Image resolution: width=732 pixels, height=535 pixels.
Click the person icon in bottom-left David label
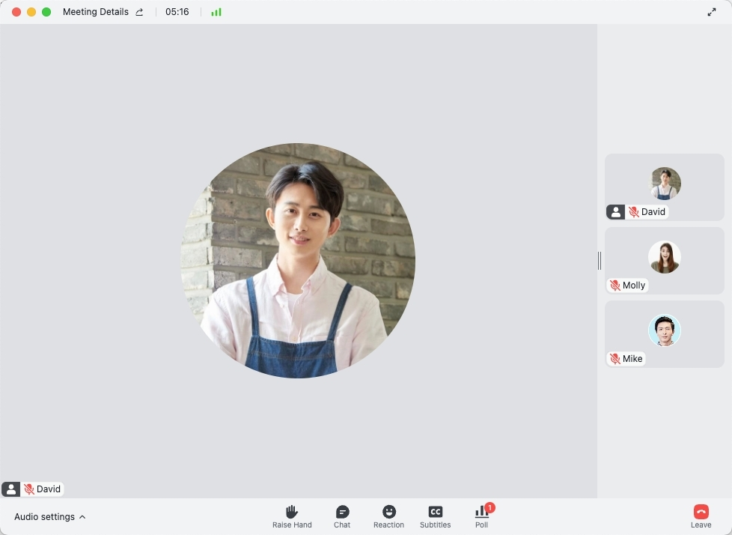tap(10, 489)
